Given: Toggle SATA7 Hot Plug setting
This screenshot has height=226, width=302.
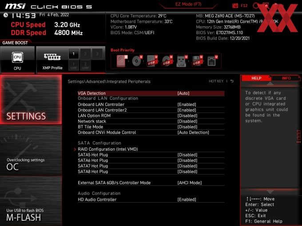Looking at the screenshot, I should coord(151,166).
